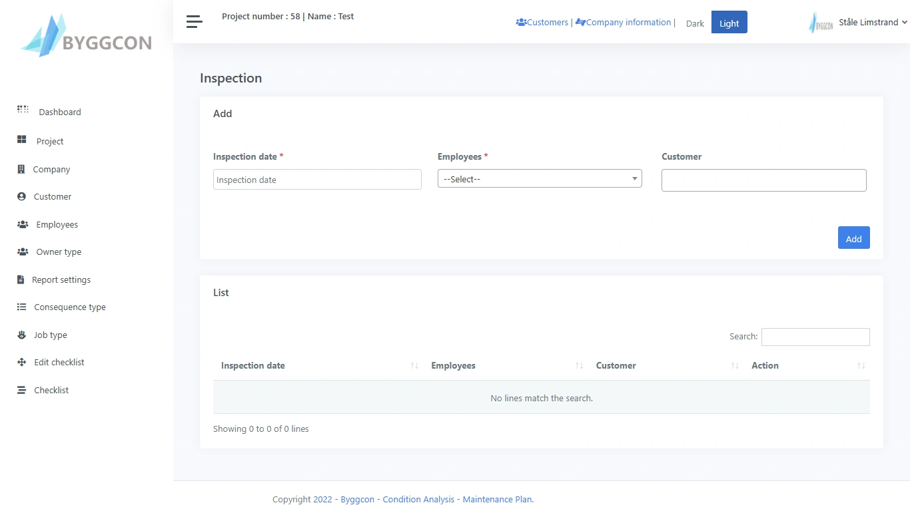Click the Dashboard grid icon
The image size is (910, 517).
(23, 109)
